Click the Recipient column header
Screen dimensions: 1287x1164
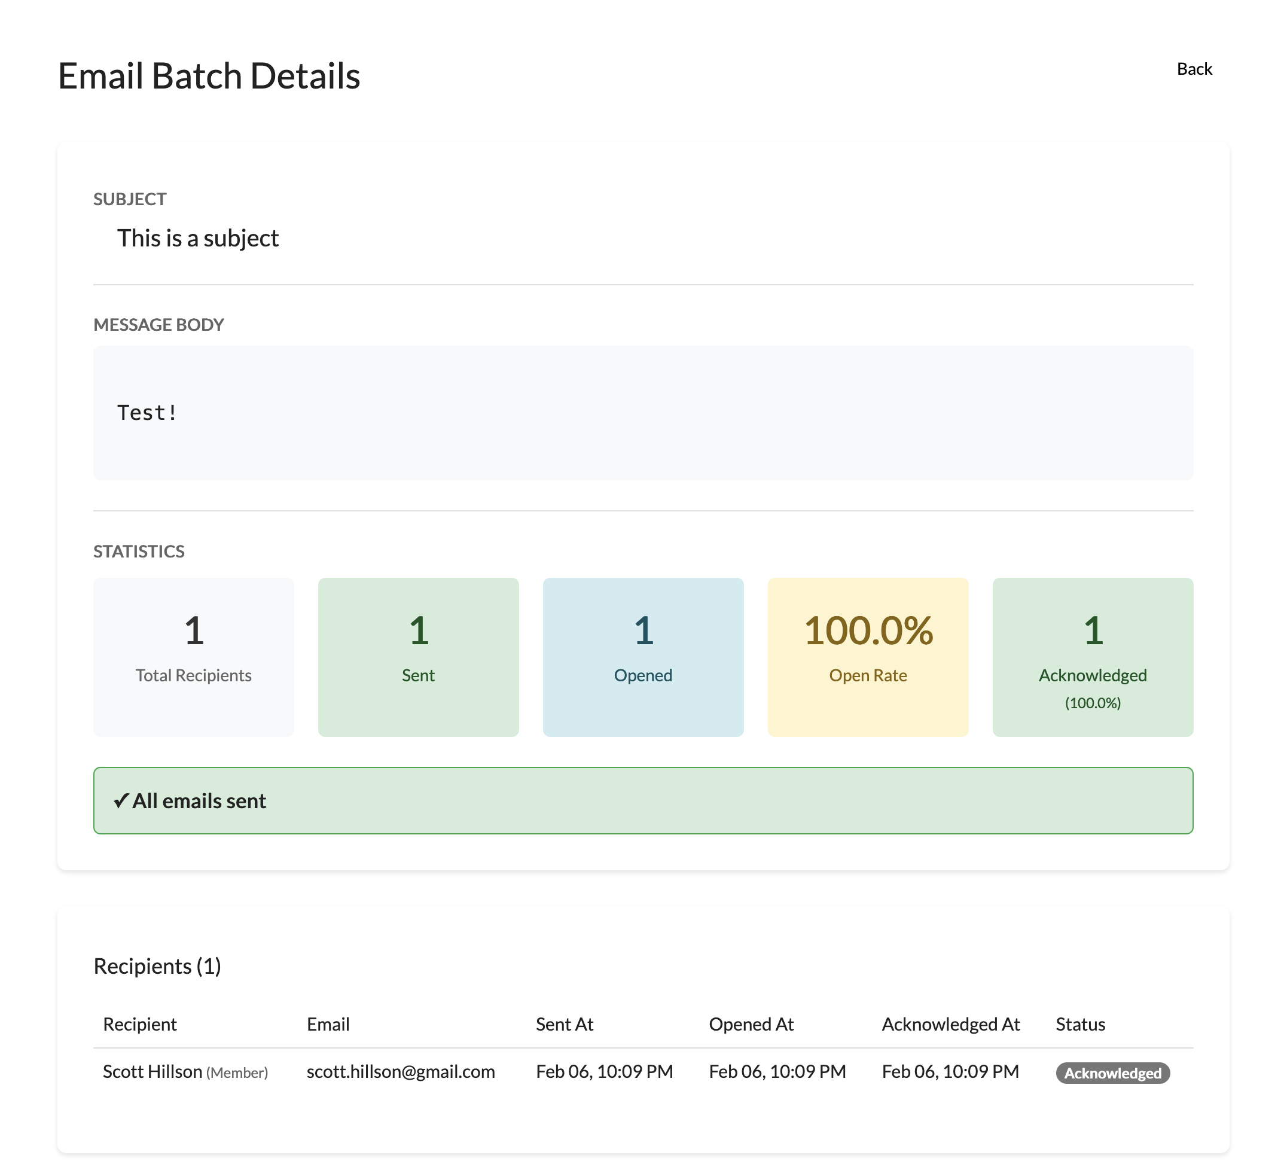click(140, 1024)
